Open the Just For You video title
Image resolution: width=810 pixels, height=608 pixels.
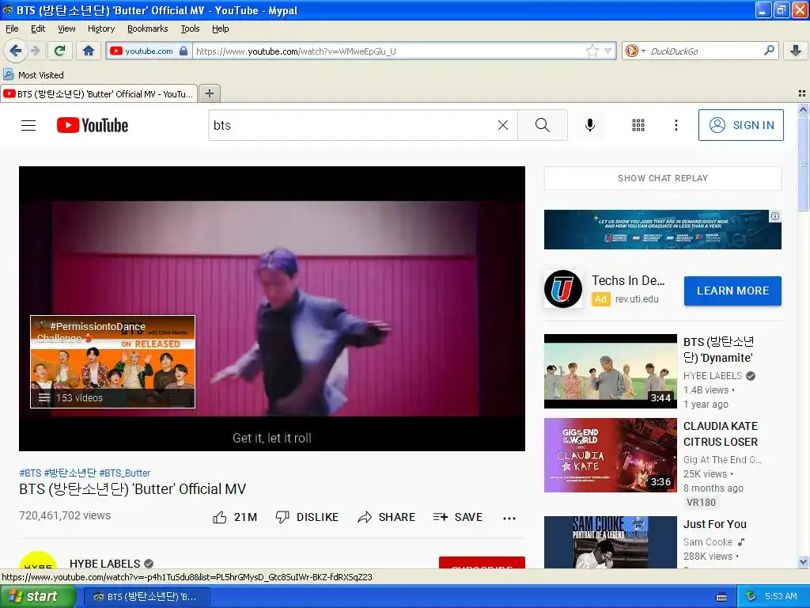(715, 524)
